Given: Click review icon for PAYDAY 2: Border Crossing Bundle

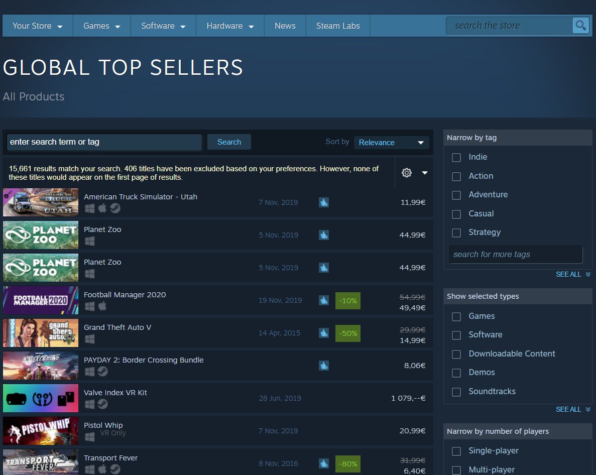Looking at the screenshot, I should click(x=324, y=366).
